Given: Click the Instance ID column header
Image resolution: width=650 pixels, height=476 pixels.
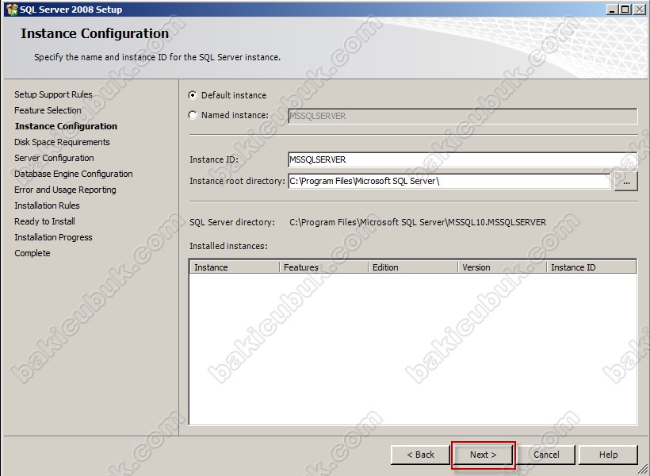Looking at the screenshot, I should [x=591, y=267].
